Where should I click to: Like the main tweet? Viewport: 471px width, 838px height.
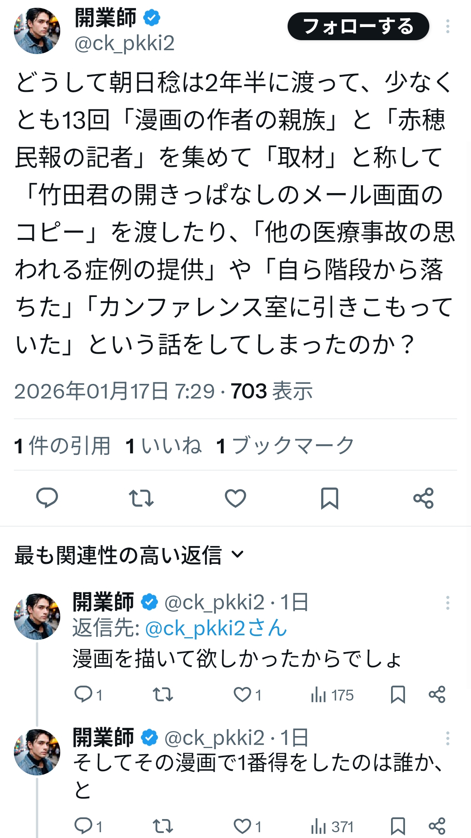click(x=235, y=498)
